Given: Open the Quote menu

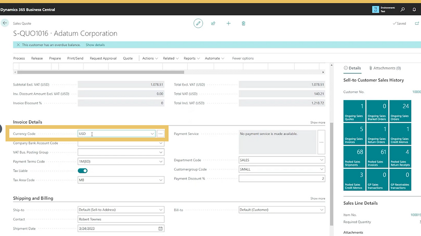Looking at the screenshot, I should [128, 58].
